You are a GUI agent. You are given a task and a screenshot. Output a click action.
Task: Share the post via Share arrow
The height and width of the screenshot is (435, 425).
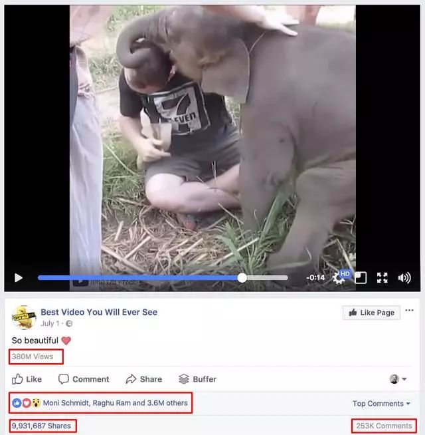tap(144, 379)
